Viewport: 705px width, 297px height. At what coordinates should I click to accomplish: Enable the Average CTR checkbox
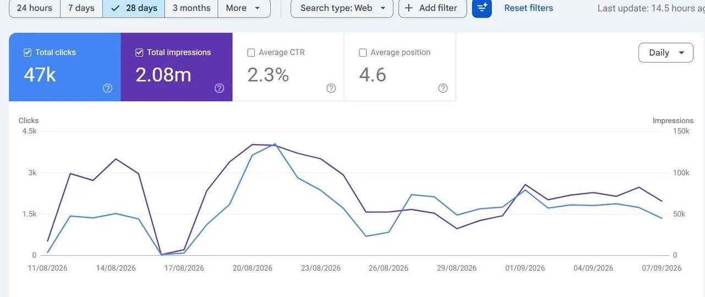tap(251, 53)
